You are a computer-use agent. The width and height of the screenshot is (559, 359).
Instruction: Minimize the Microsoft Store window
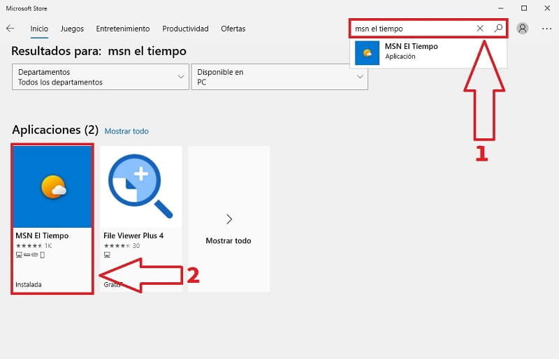pyautogui.click(x=501, y=8)
